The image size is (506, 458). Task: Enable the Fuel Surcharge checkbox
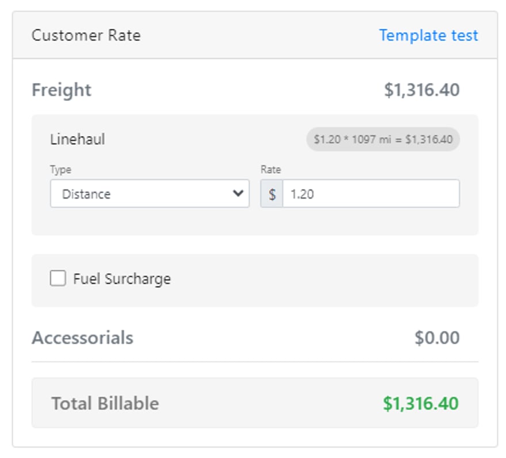pyautogui.click(x=58, y=278)
